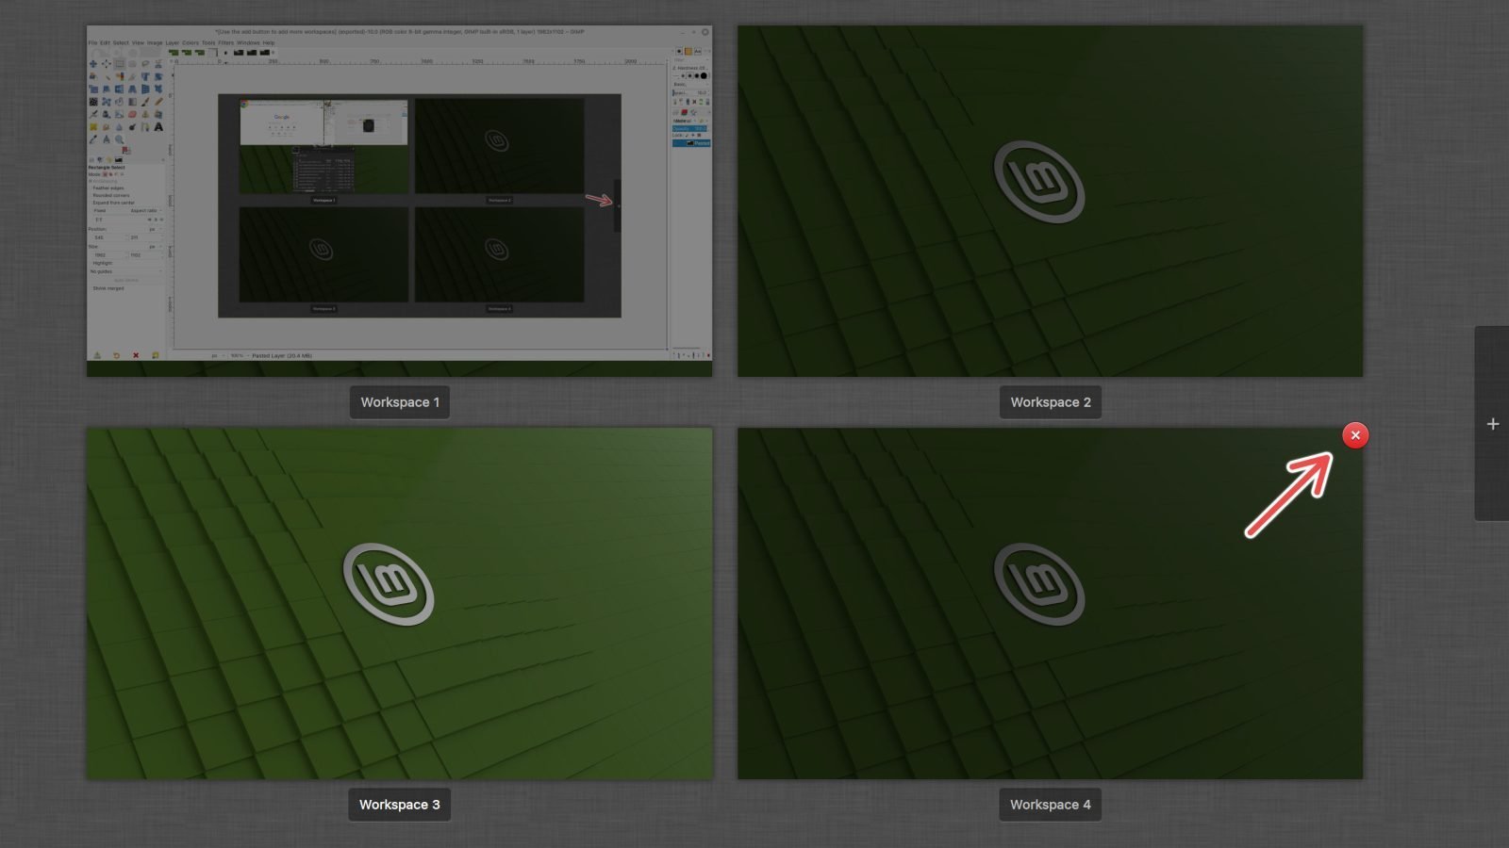This screenshot has width=1509, height=848.
Task: Select the Paintbrush tool
Action: click(x=143, y=102)
